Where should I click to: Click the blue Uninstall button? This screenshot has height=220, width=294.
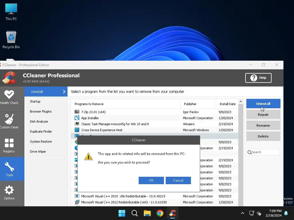[263, 104]
